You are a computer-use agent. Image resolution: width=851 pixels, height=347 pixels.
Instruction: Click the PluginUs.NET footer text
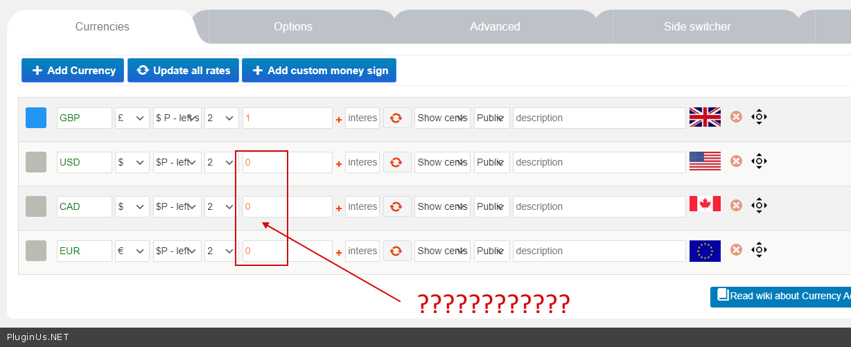point(37,337)
